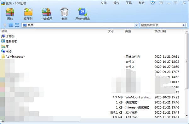Click the date 2020-11-21 09:11
Viewport: 189px width, 124px height.
167,57
